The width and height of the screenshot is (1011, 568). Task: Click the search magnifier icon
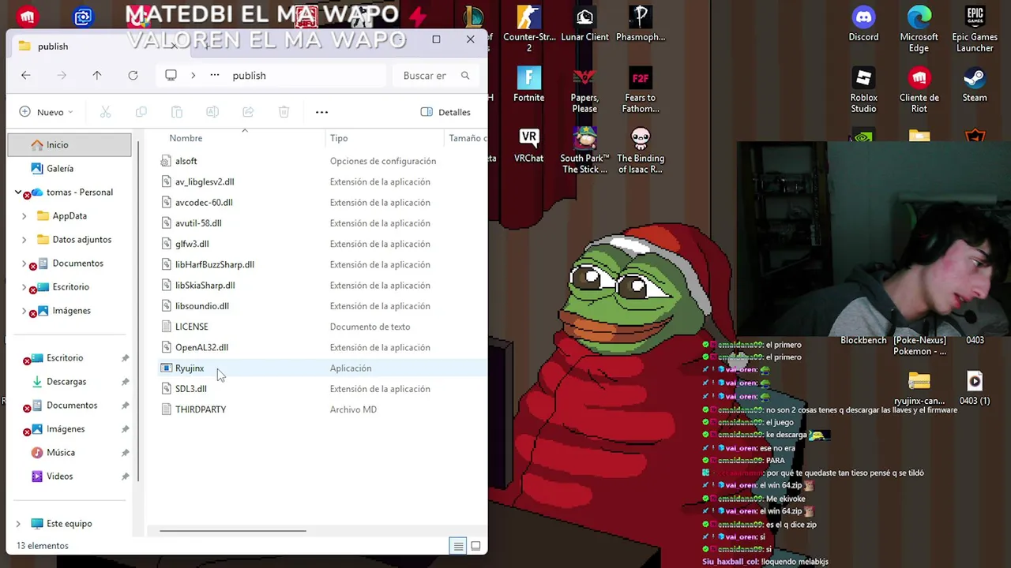coord(465,75)
